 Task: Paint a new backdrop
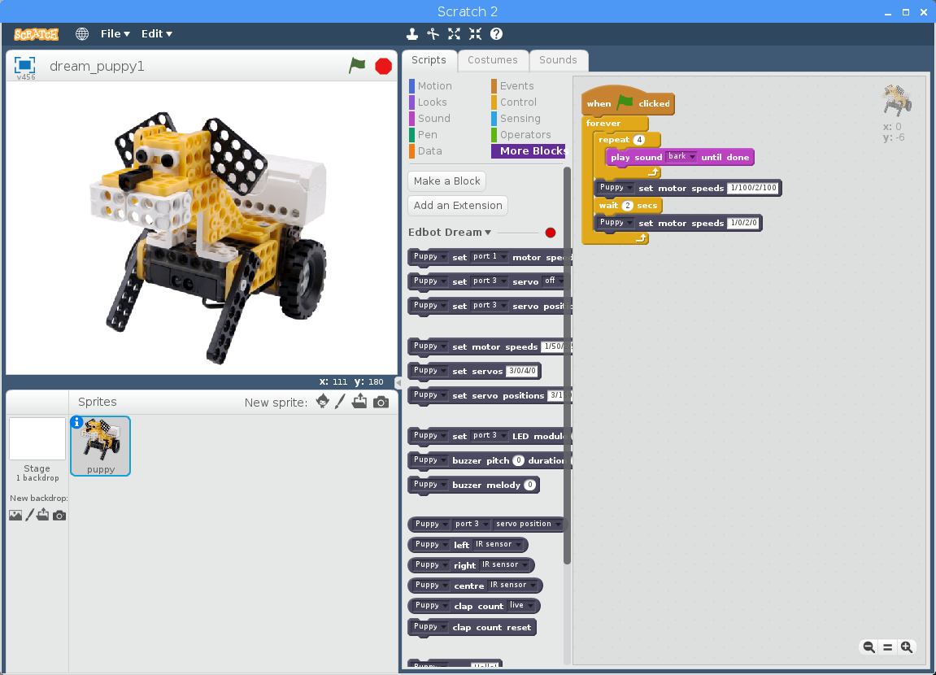(x=30, y=515)
